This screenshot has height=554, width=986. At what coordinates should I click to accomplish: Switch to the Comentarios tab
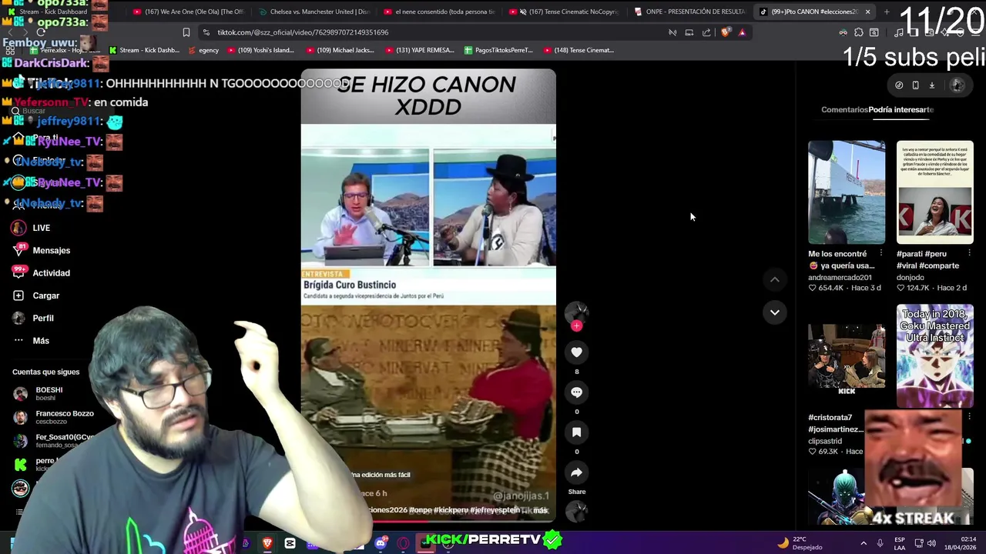844,109
